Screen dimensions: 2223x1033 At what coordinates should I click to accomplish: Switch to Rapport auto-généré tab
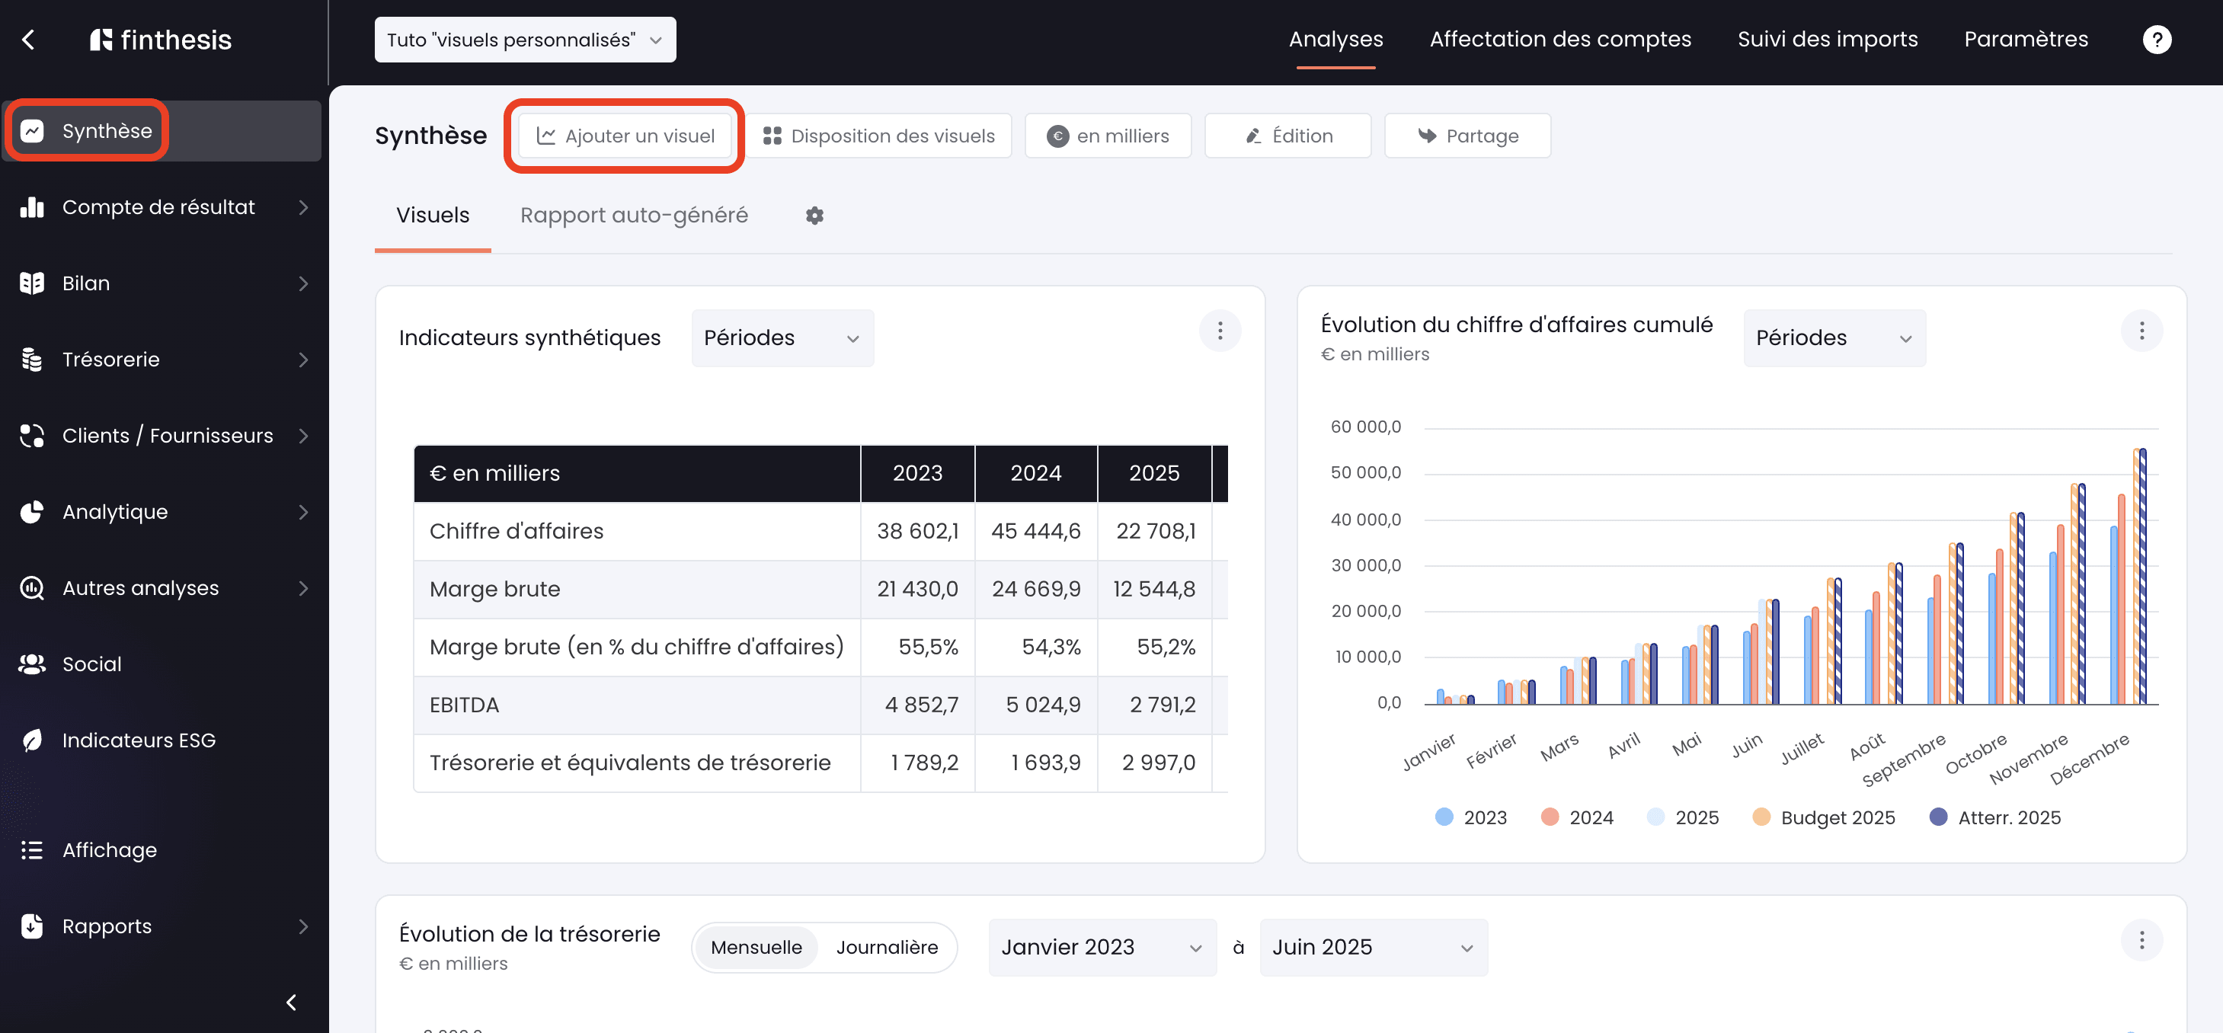(x=633, y=216)
